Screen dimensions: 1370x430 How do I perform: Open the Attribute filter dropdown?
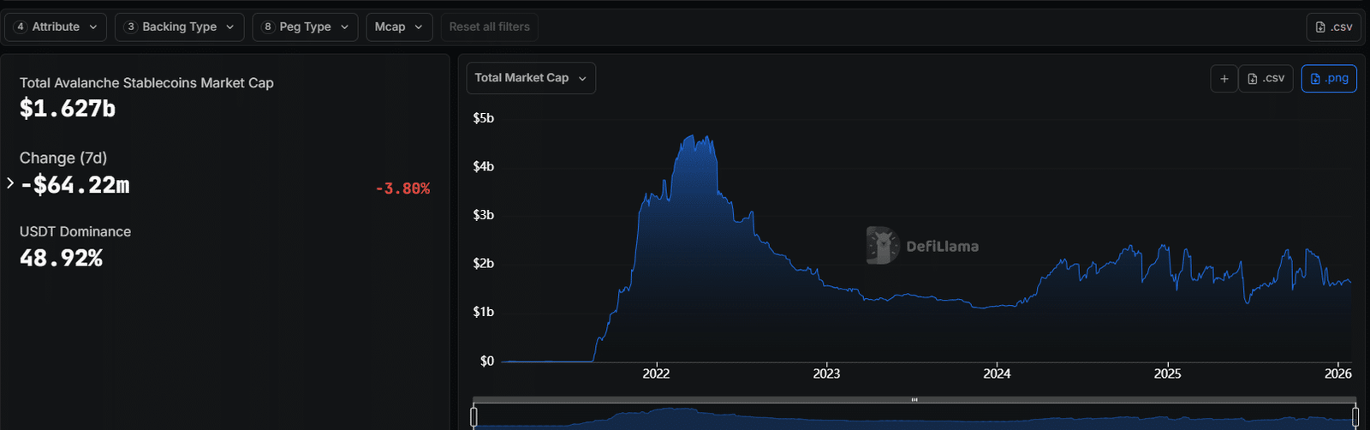tap(56, 27)
